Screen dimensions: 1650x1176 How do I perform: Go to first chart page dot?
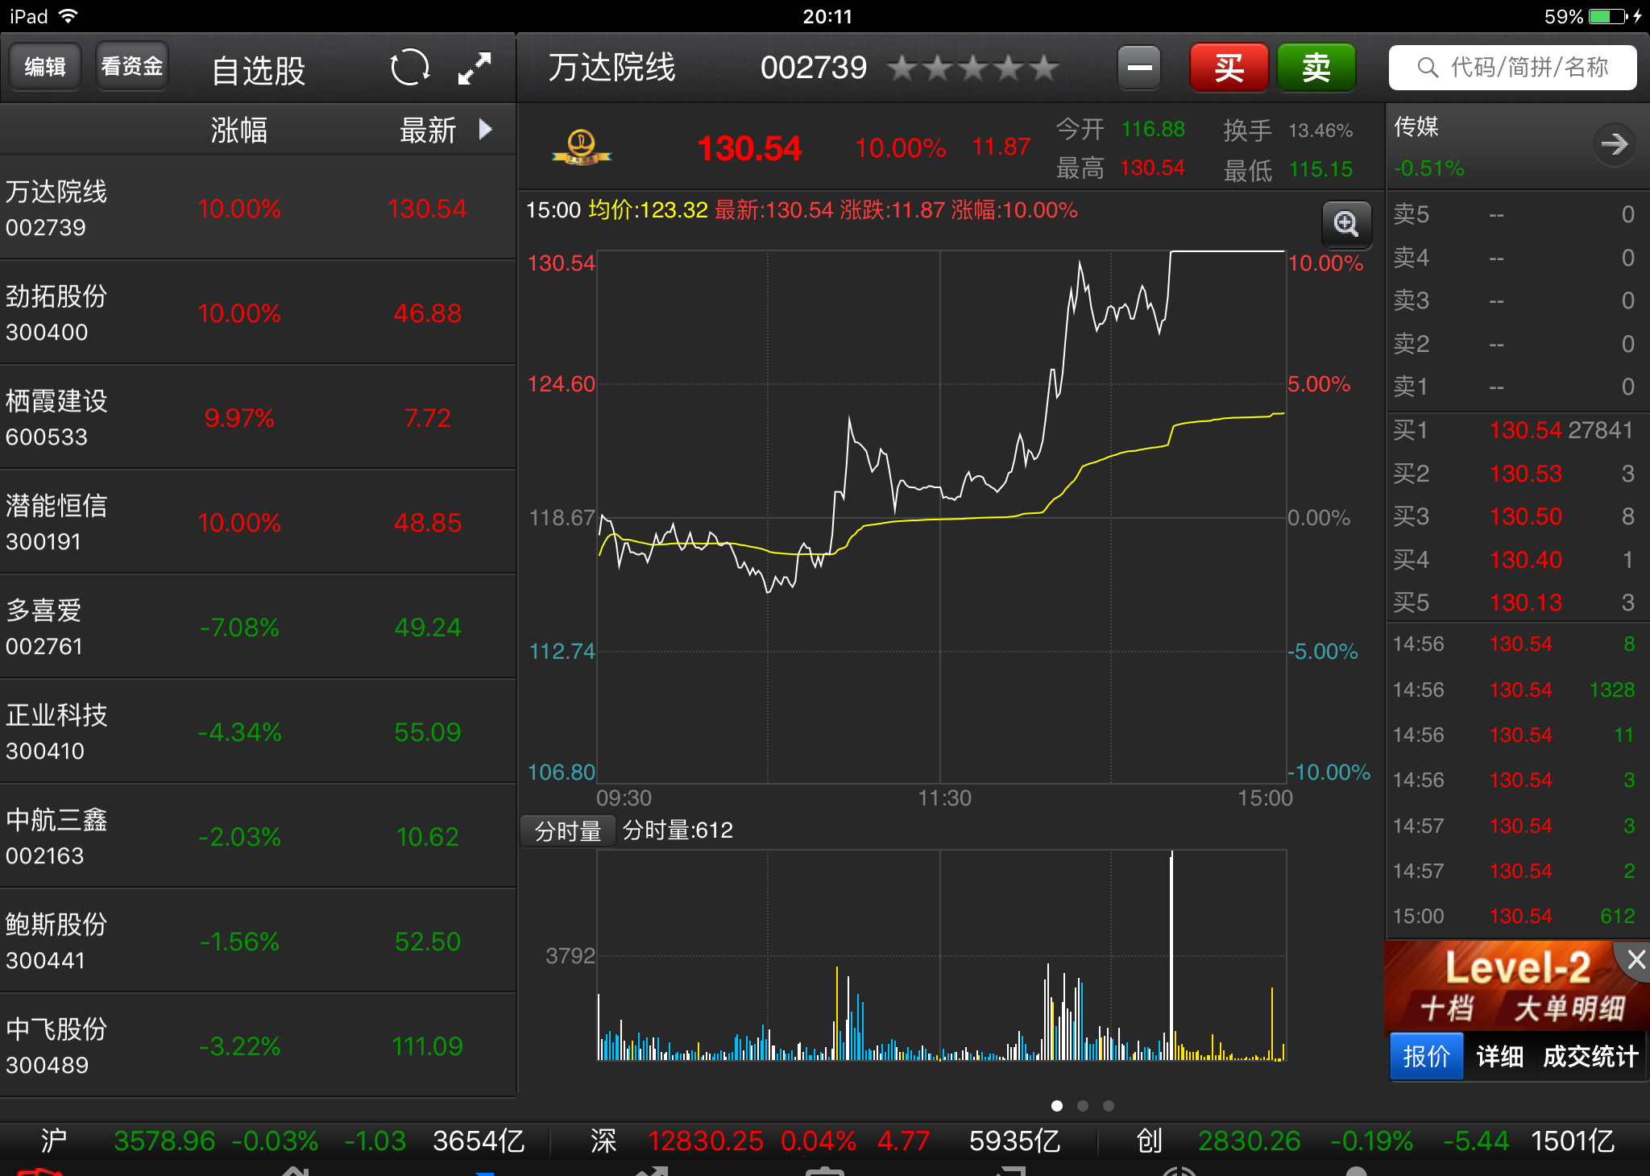[x=1057, y=1106]
